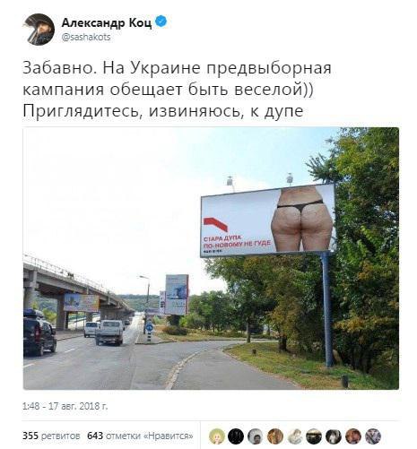
Task: Open the 17 авг. 2018 timestamp link
Action: 65,406
